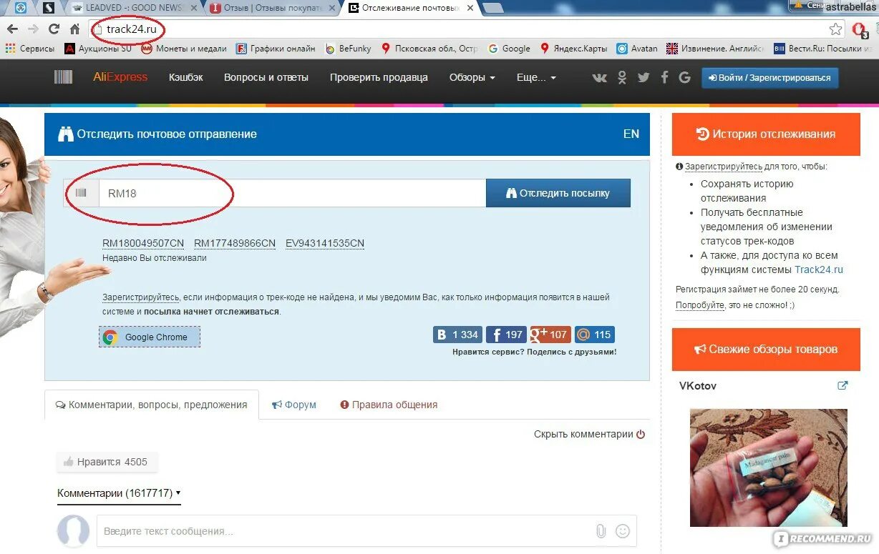Open Вопросы и ответы menu item
The height and width of the screenshot is (554, 879).
266,77
